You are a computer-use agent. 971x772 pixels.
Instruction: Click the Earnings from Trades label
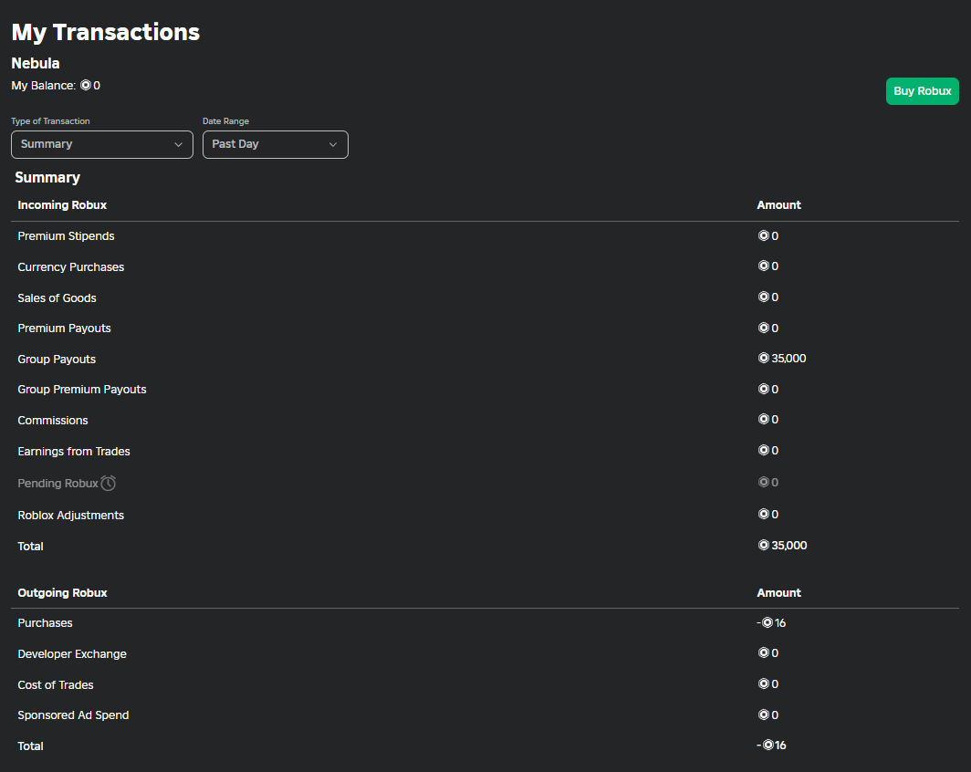(74, 452)
